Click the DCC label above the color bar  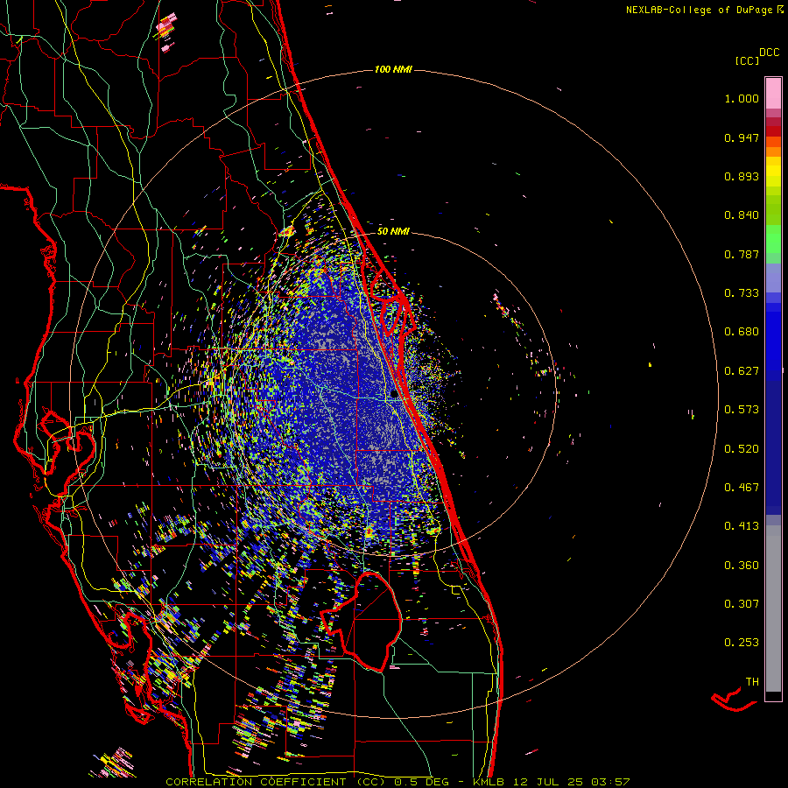pos(769,53)
